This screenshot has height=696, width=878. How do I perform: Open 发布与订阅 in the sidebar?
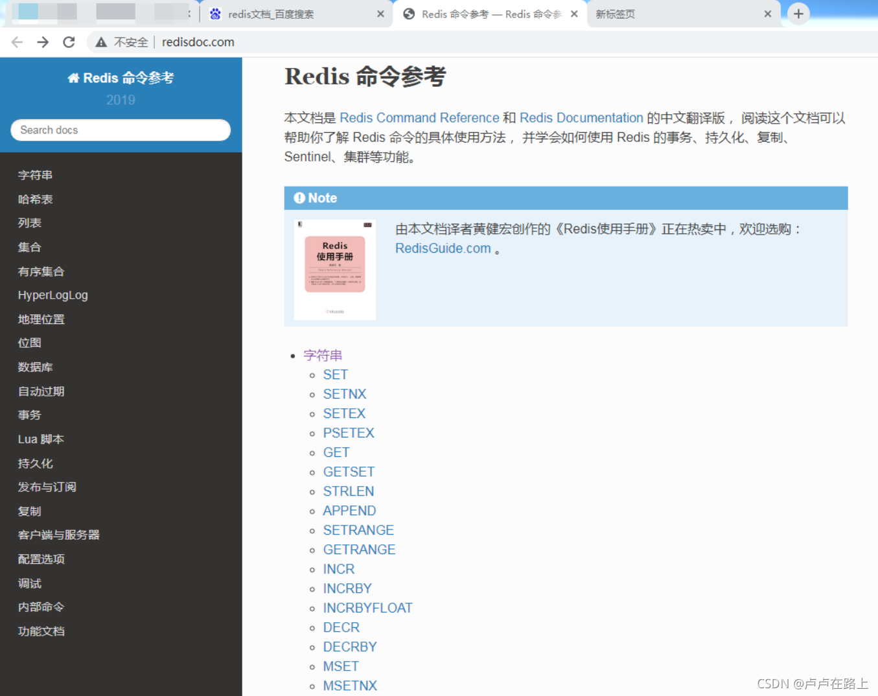[x=47, y=487]
